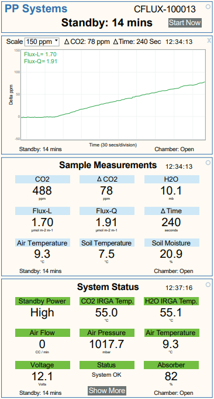
Task: Click Chamber: Open text in the System Status panel
Action: point(174,393)
